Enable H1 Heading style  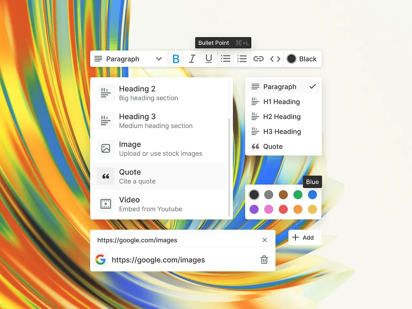282,102
